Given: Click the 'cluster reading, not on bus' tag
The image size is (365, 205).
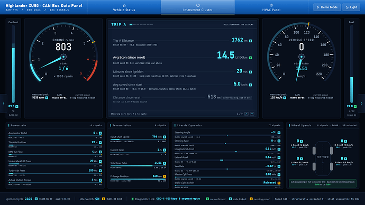Looking at the screenshot, I should [x=236, y=98].
